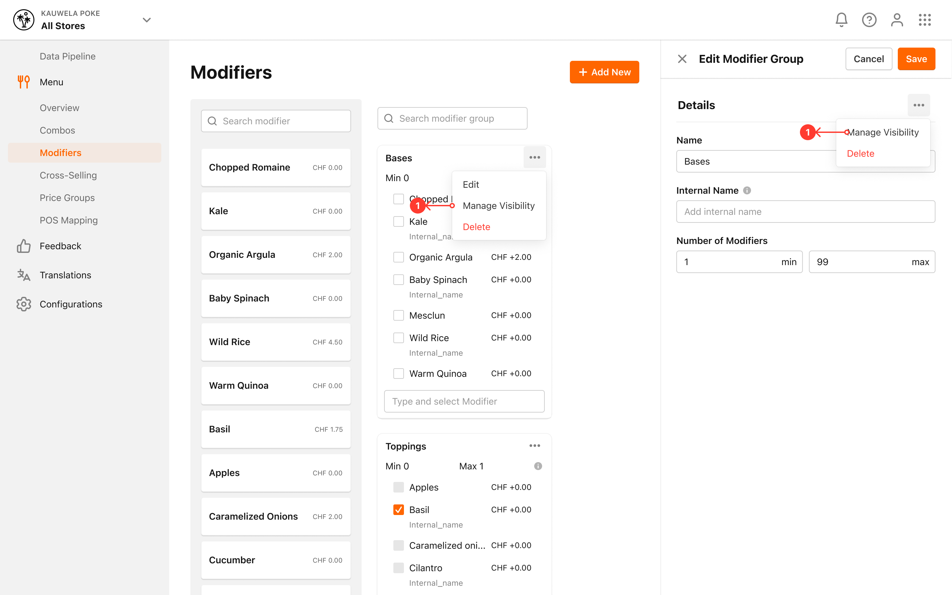Select the Basil CHF 1.75 card
The image size is (952, 595).
pos(276,429)
